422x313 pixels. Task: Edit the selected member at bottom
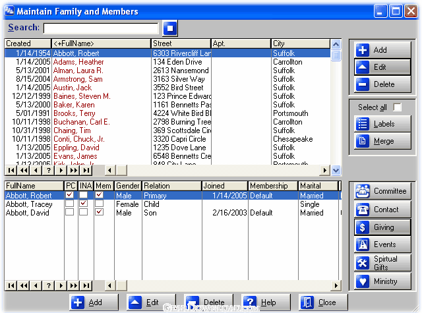click(151, 302)
